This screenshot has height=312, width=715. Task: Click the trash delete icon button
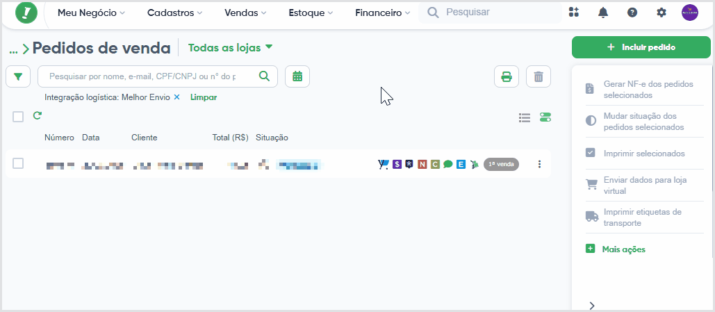[539, 76]
